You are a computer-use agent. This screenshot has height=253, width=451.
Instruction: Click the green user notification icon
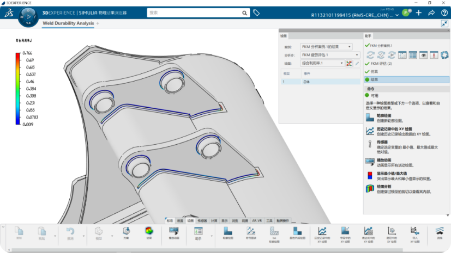406,13
